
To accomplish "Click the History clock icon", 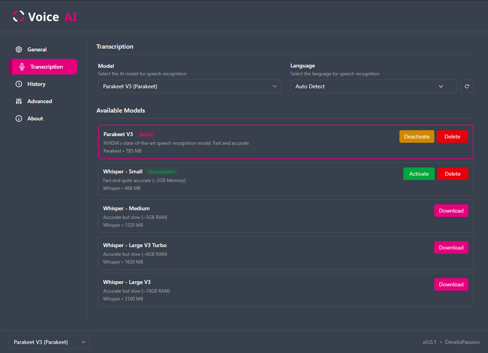I will tap(19, 84).
